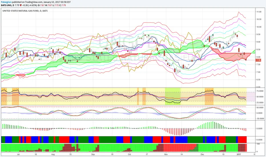Click the 10.00 price axis label
Image resolution: width=266 pixels, height=157 pixels.
click(x=259, y=27)
